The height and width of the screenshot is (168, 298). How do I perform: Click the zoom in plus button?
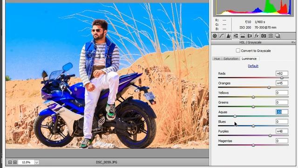(15, 162)
